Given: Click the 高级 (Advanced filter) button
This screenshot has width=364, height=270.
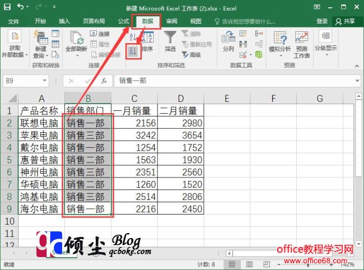Looking at the screenshot, I should 192,54.
